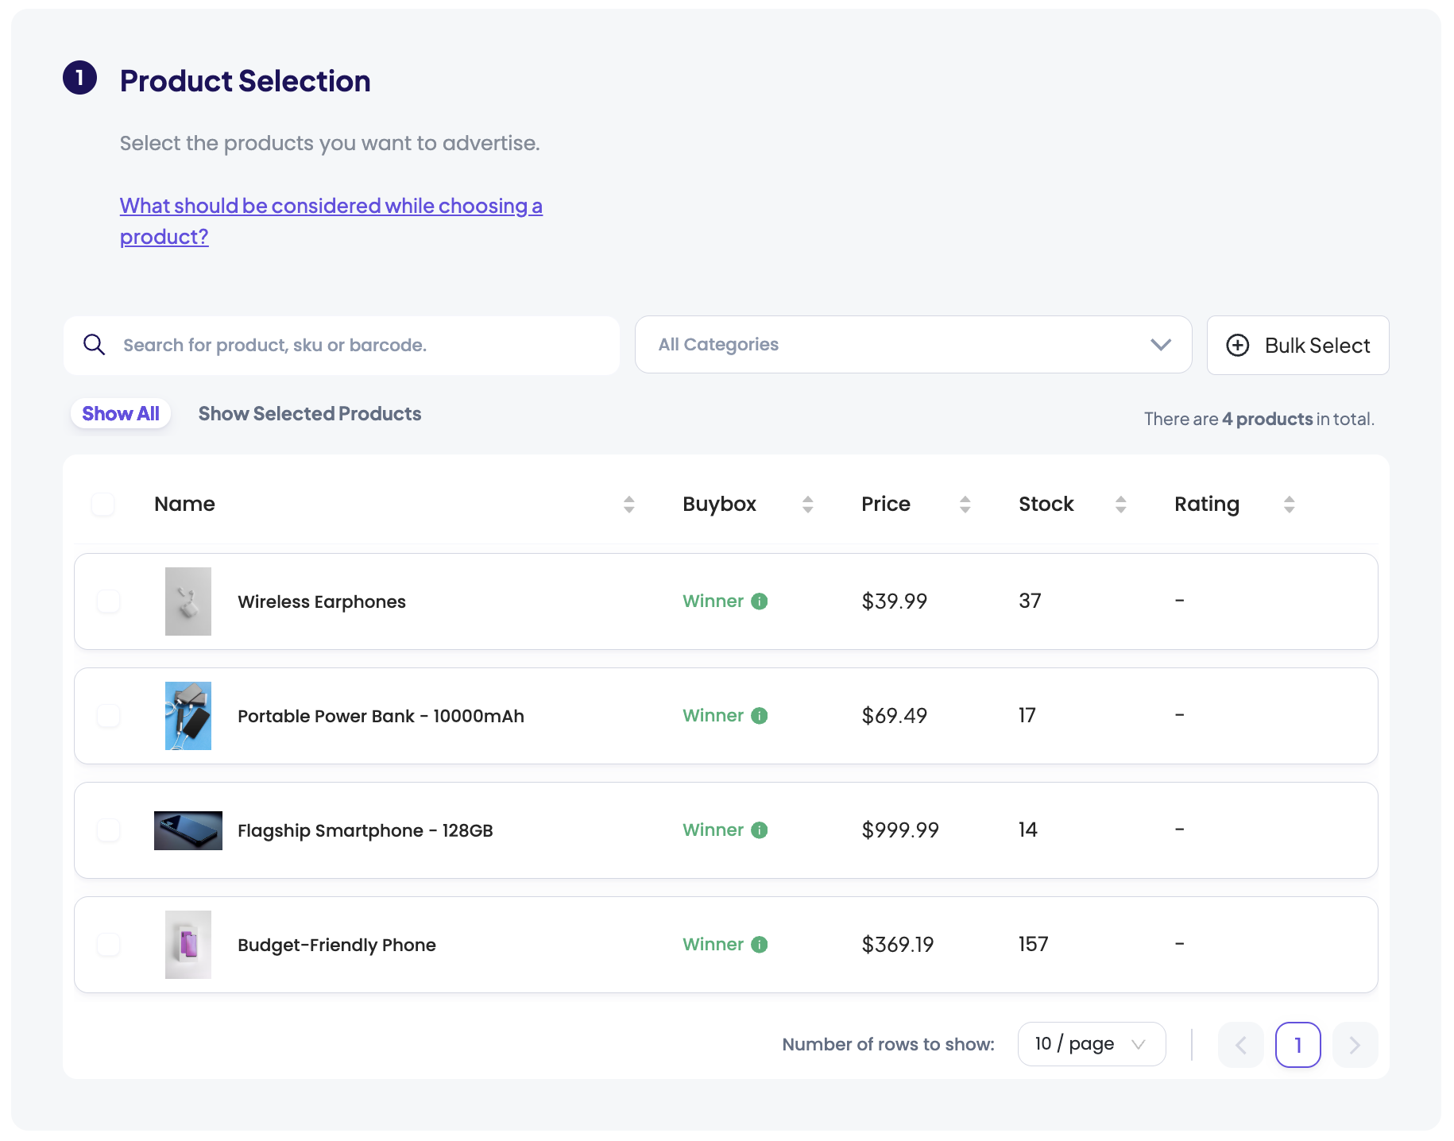Check the Portable Power Bank checkbox
Screen dimensions: 1454x1141
click(107, 716)
